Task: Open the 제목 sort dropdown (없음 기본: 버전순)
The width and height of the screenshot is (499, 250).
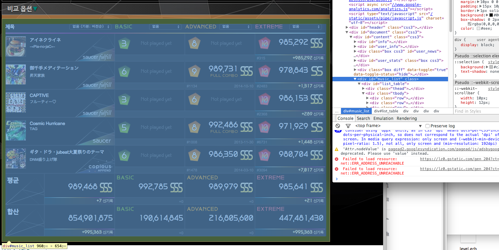Action: point(90,27)
